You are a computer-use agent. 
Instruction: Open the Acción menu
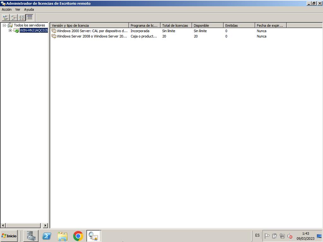tap(7, 9)
